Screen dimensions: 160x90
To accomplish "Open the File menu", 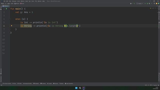I will (x=4, y=1).
